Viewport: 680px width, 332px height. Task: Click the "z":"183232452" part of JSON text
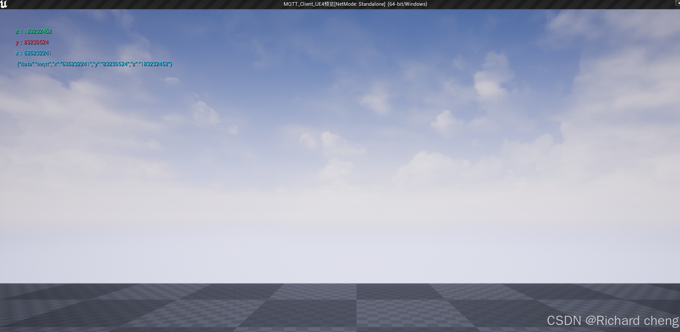tap(151, 64)
